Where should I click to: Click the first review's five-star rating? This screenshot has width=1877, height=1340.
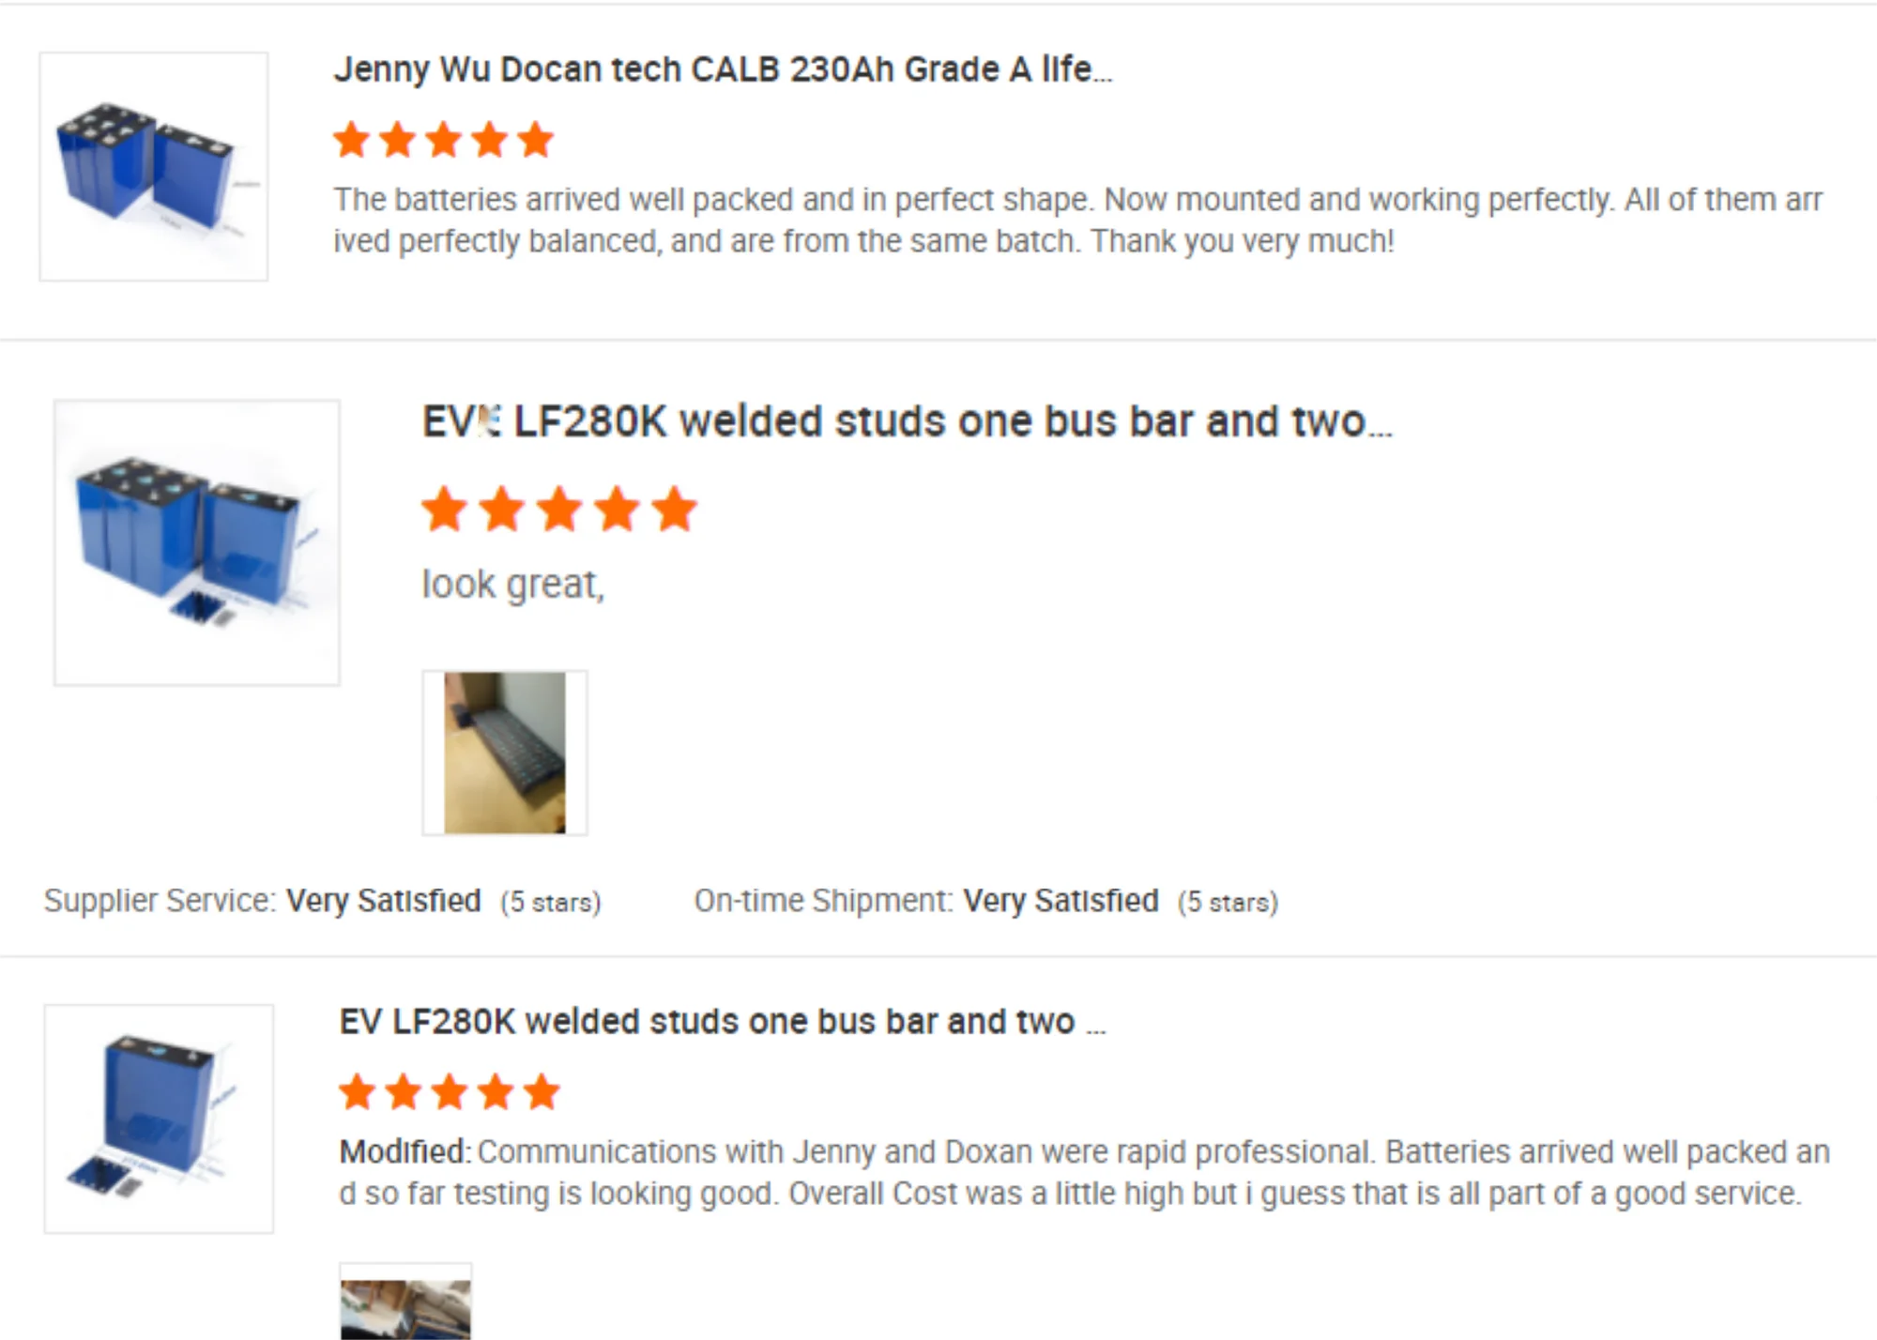tap(444, 140)
